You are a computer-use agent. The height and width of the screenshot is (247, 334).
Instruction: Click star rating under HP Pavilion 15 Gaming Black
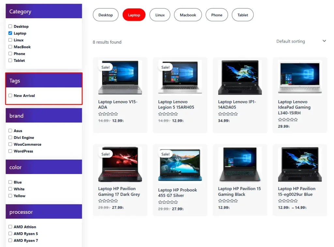(x=228, y=201)
